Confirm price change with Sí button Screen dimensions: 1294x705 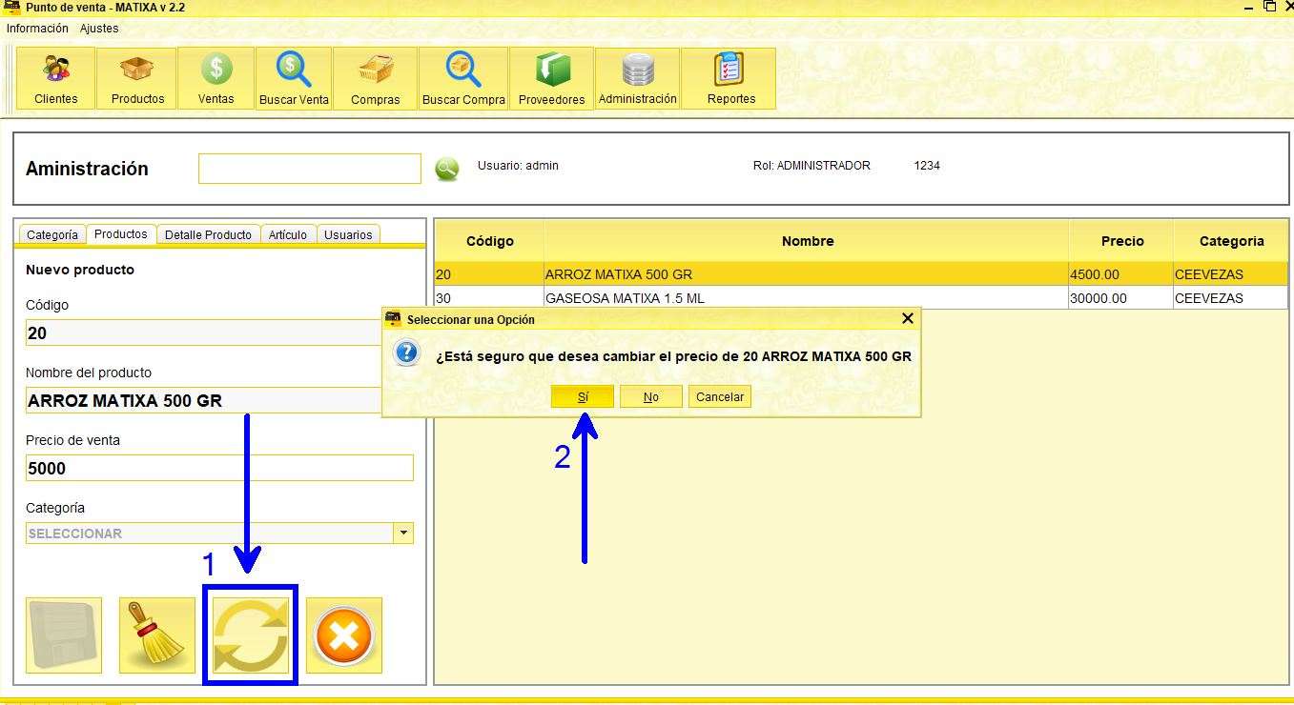[582, 396]
